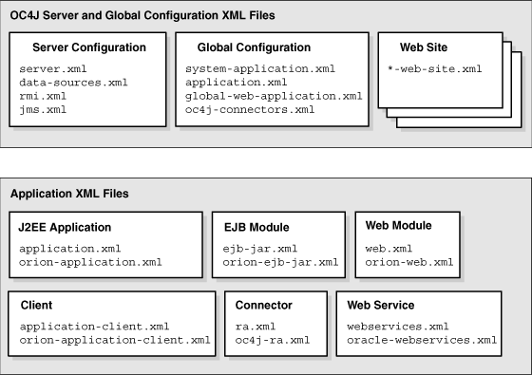Select the 'Web Site' heading
The image size is (532, 375).
(x=424, y=47)
